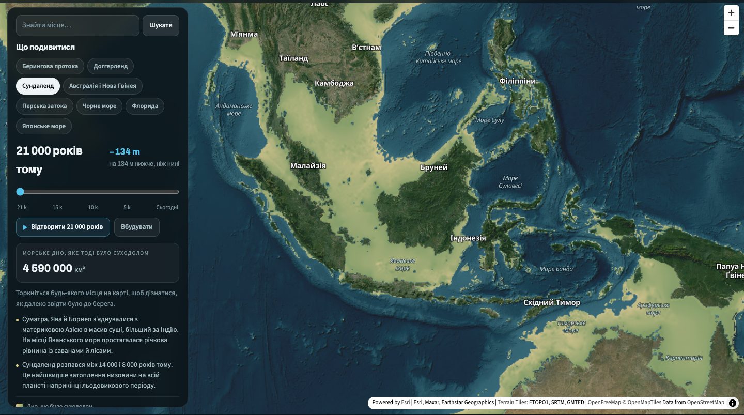Click the "Східний Тимор" map label
The width and height of the screenshot is (744, 415).
(x=552, y=303)
